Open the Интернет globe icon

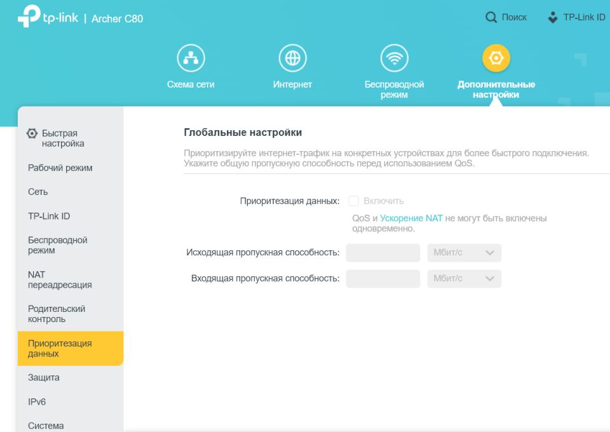coord(292,58)
